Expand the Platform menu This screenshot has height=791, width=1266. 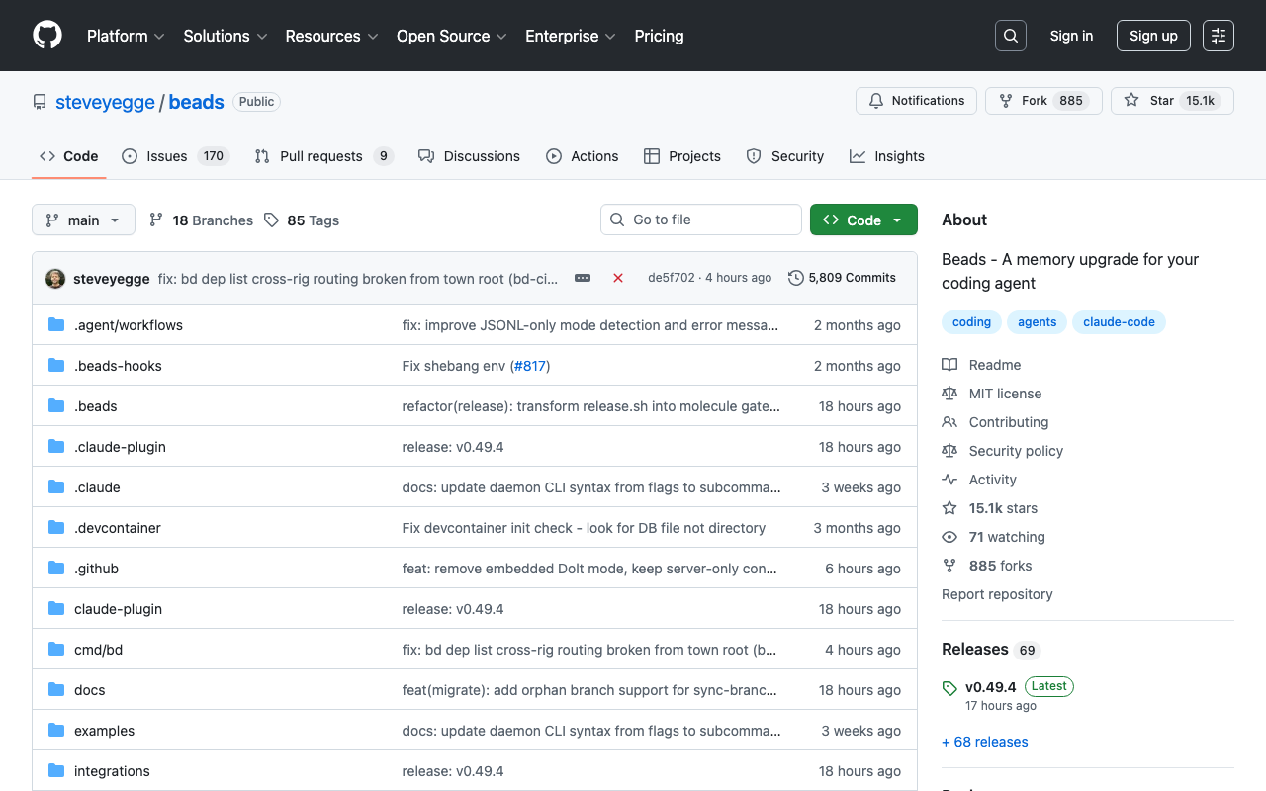pos(126,36)
